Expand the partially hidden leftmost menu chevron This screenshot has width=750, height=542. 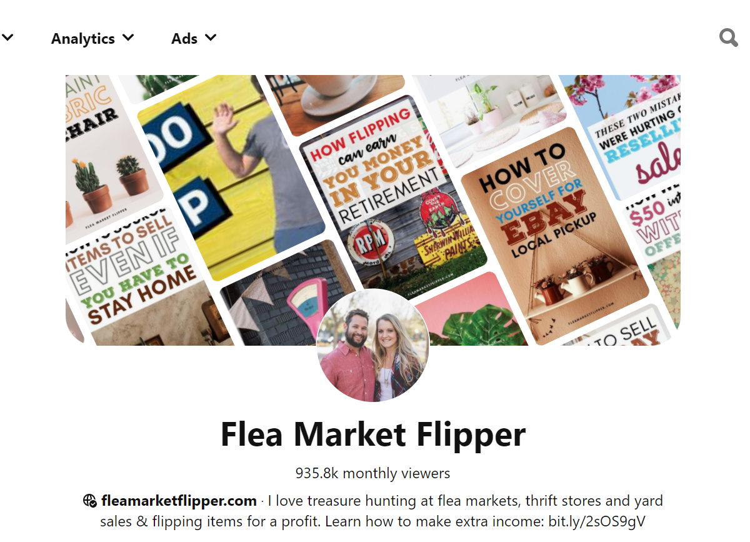(x=7, y=38)
